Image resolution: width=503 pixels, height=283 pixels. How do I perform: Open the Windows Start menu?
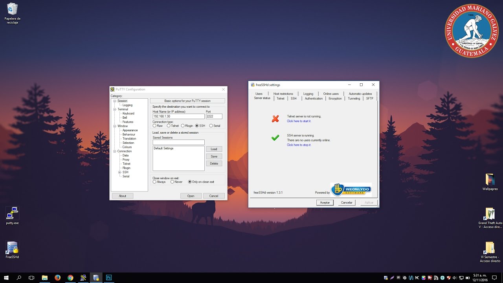6,277
